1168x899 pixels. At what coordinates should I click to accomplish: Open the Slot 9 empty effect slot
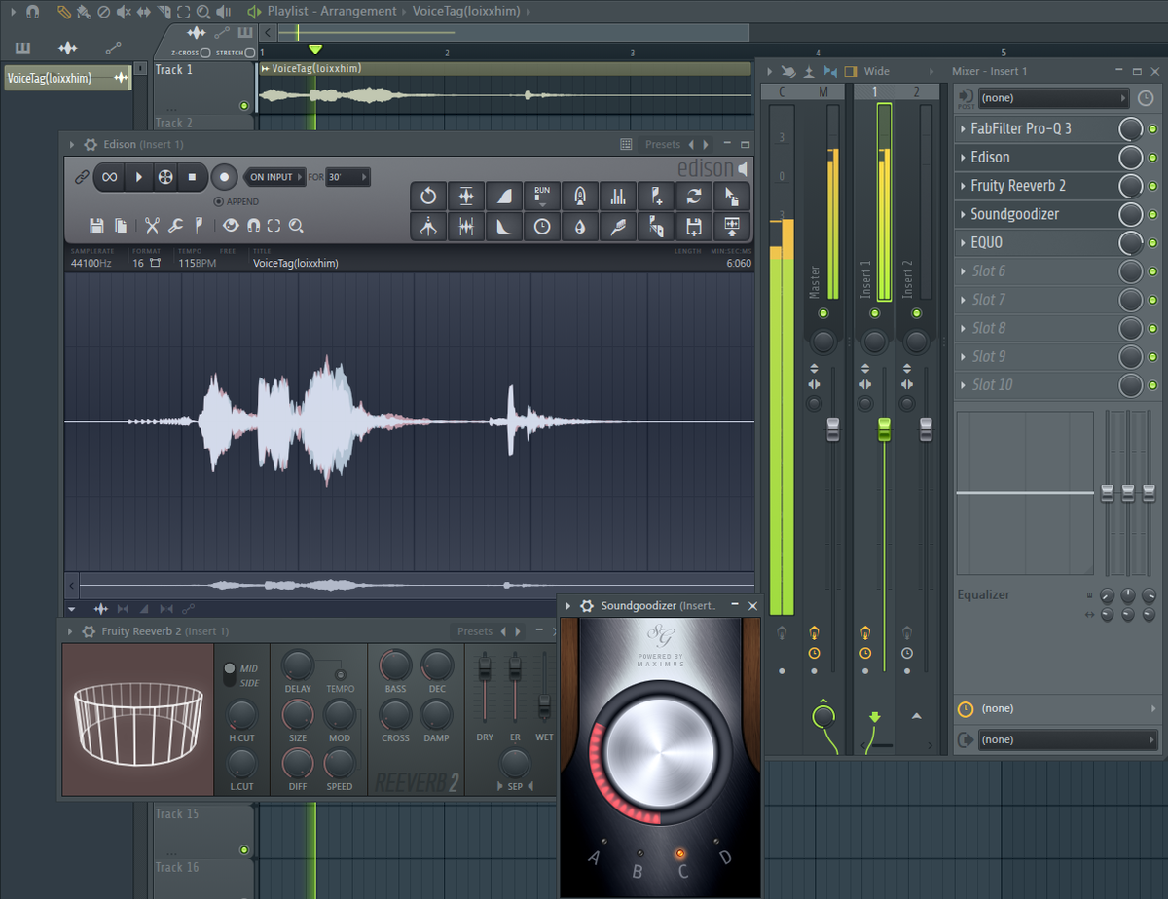pos(1035,357)
